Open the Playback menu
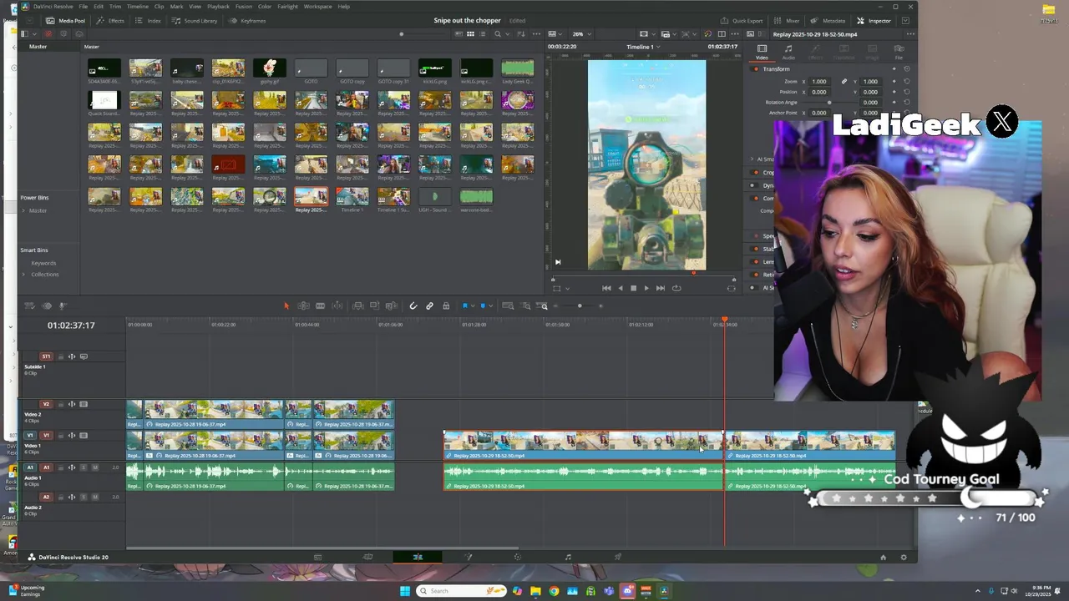The image size is (1069, 601). 218,7
